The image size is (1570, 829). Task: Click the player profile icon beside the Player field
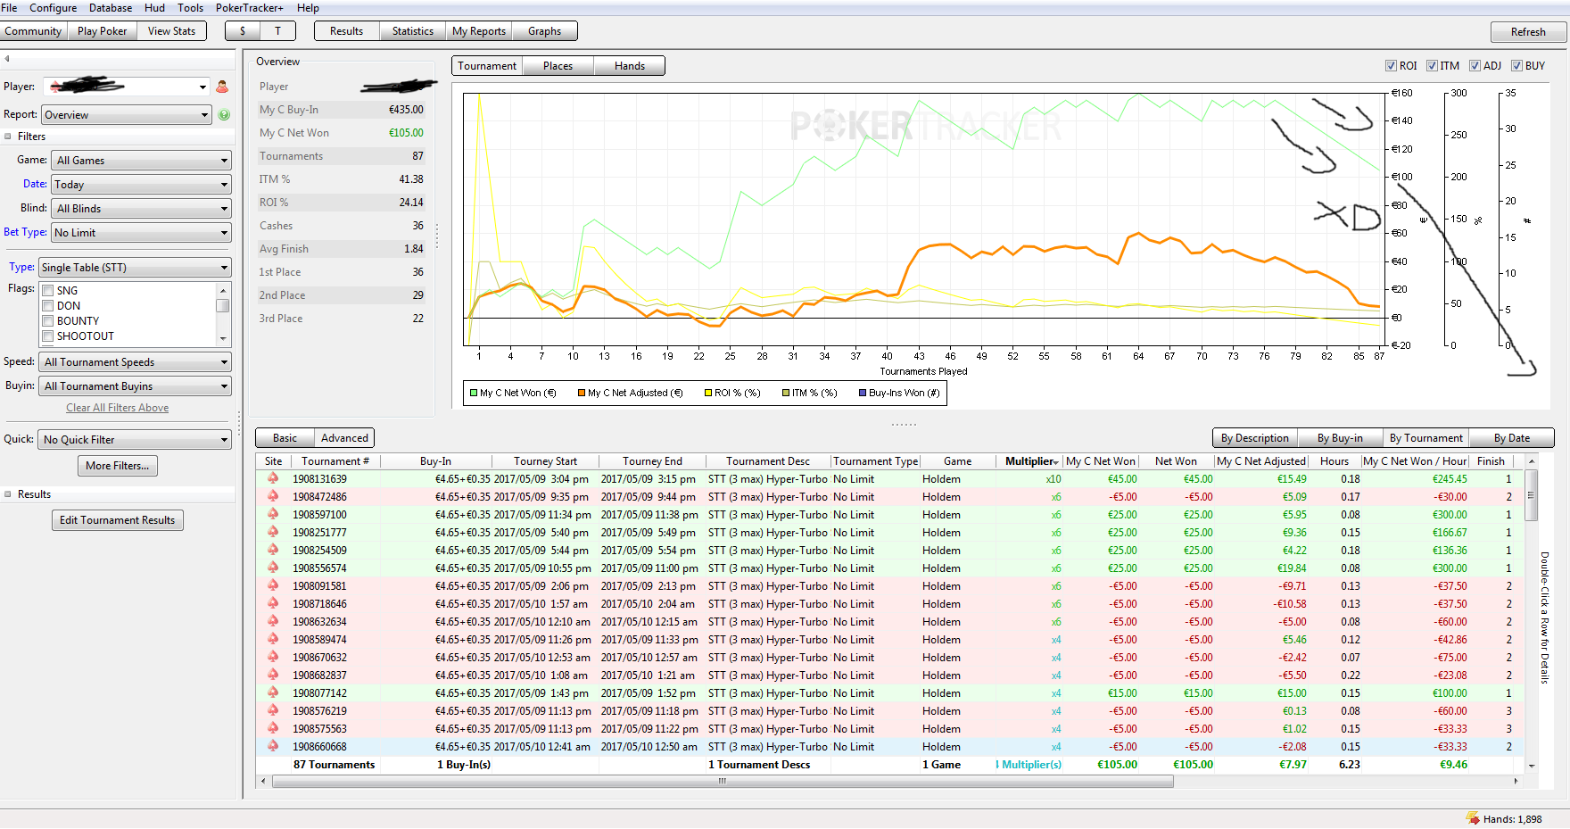[222, 87]
